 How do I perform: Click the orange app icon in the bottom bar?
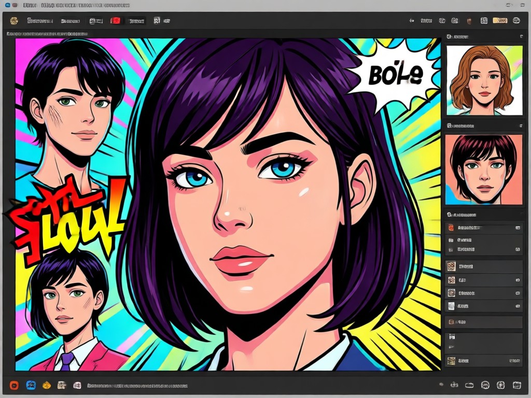14,385
